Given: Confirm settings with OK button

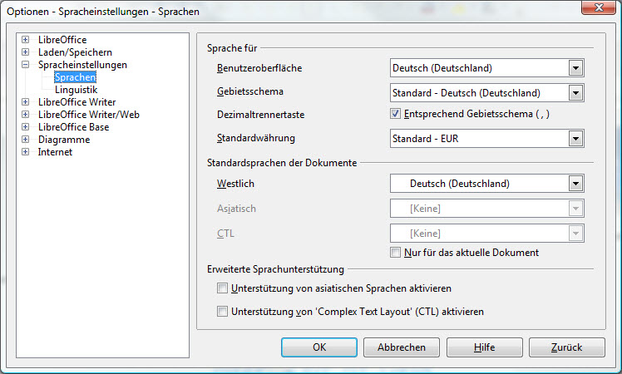Looking at the screenshot, I should pyautogui.click(x=319, y=347).
